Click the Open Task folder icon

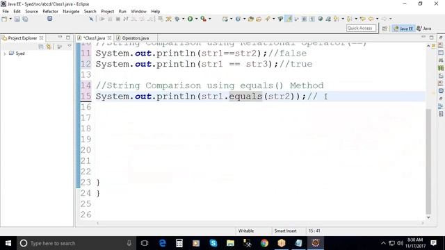coord(259,19)
